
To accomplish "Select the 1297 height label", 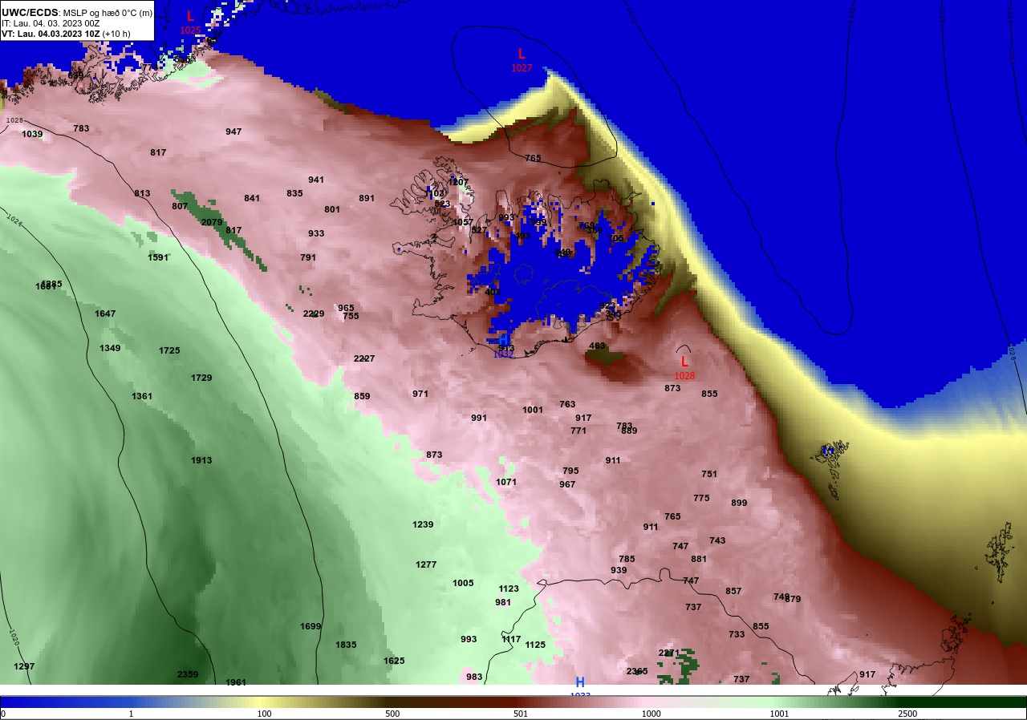I will [x=24, y=666].
